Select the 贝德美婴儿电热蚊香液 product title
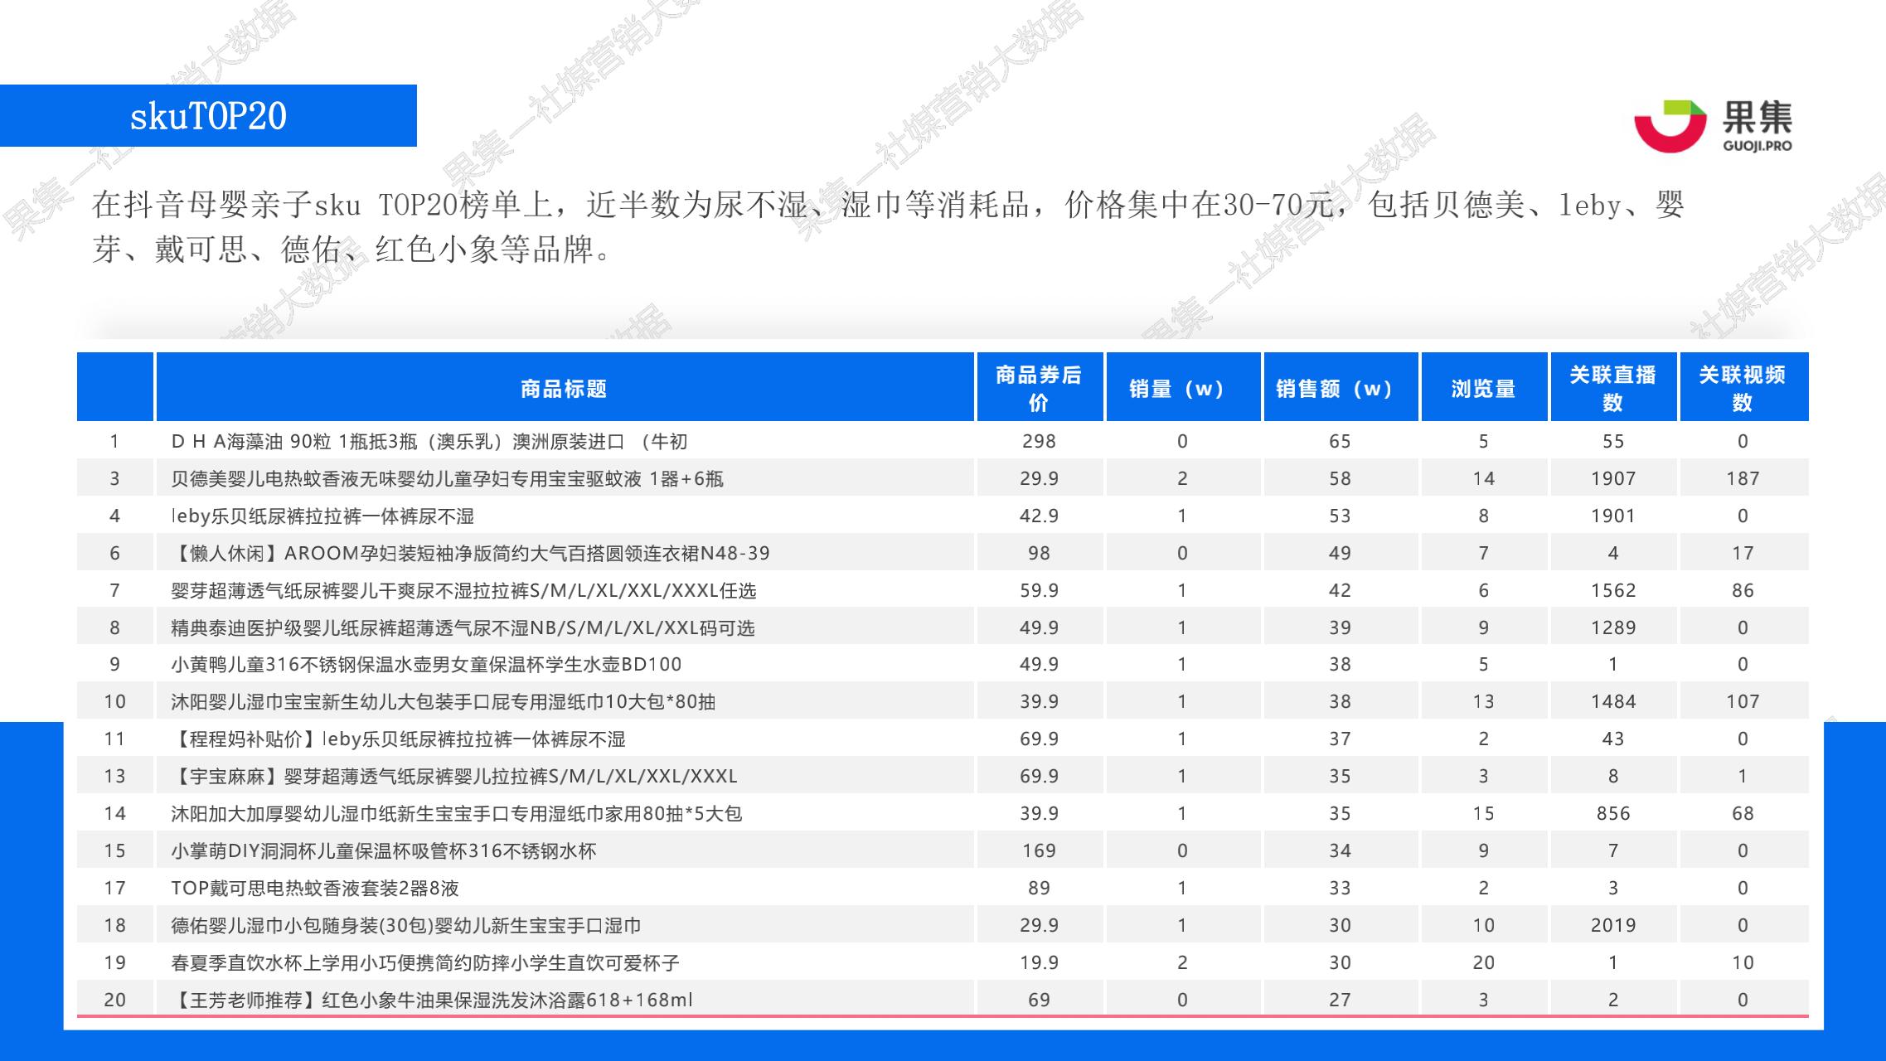1886x1061 pixels. pyautogui.click(x=447, y=479)
